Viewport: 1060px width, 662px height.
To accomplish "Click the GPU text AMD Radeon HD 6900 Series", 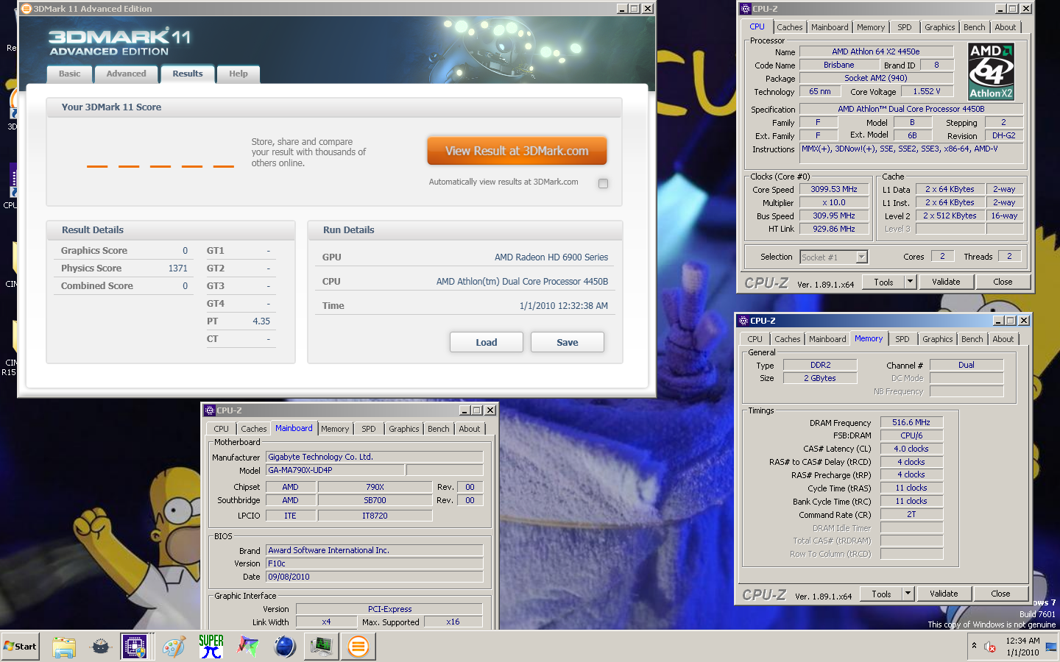I will click(x=551, y=257).
